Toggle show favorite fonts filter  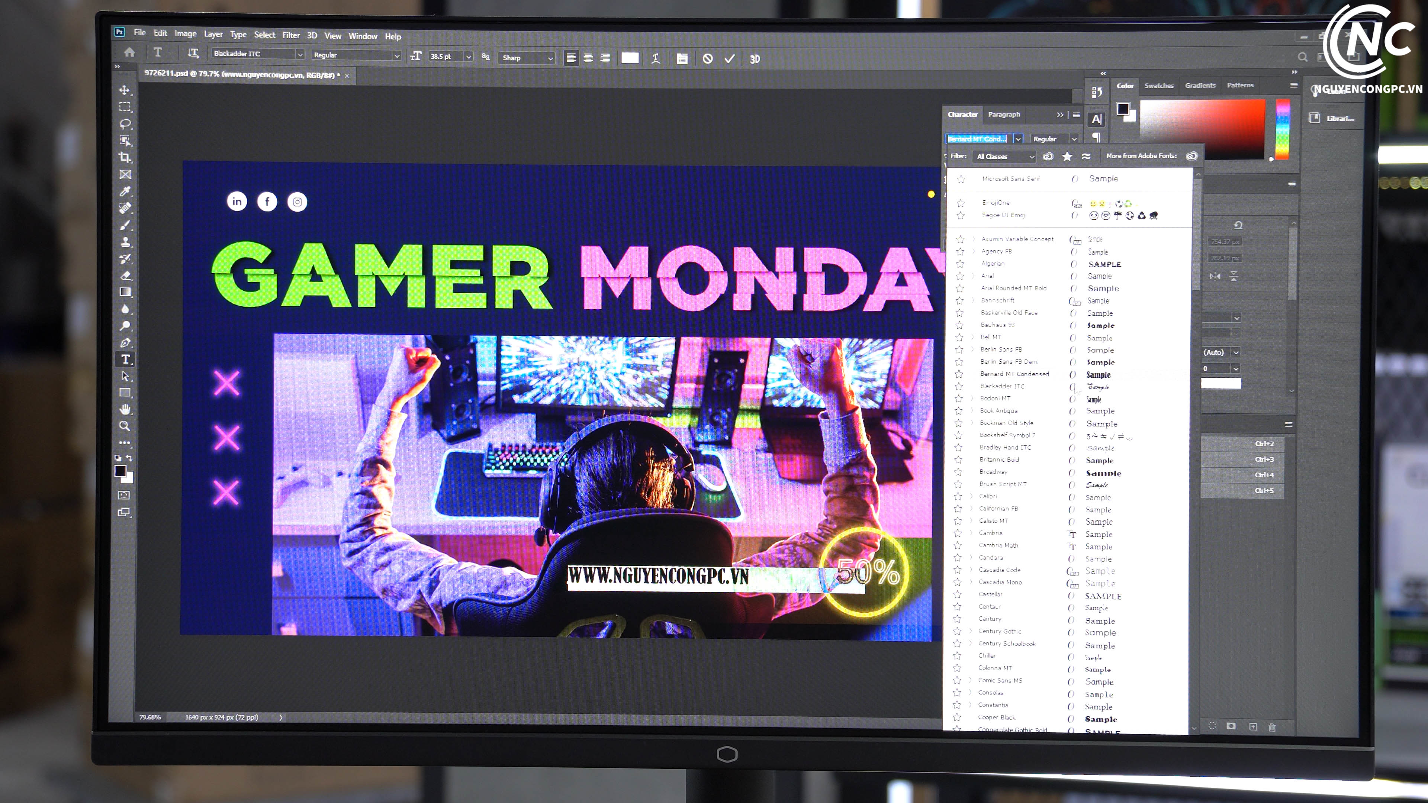click(x=1067, y=156)
